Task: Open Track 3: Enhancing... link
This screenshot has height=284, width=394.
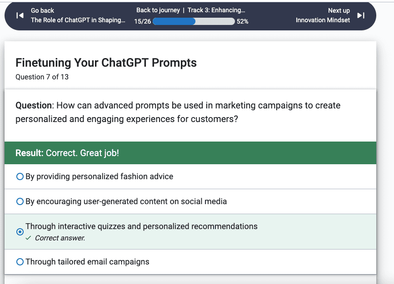Action: click(216, 10)
